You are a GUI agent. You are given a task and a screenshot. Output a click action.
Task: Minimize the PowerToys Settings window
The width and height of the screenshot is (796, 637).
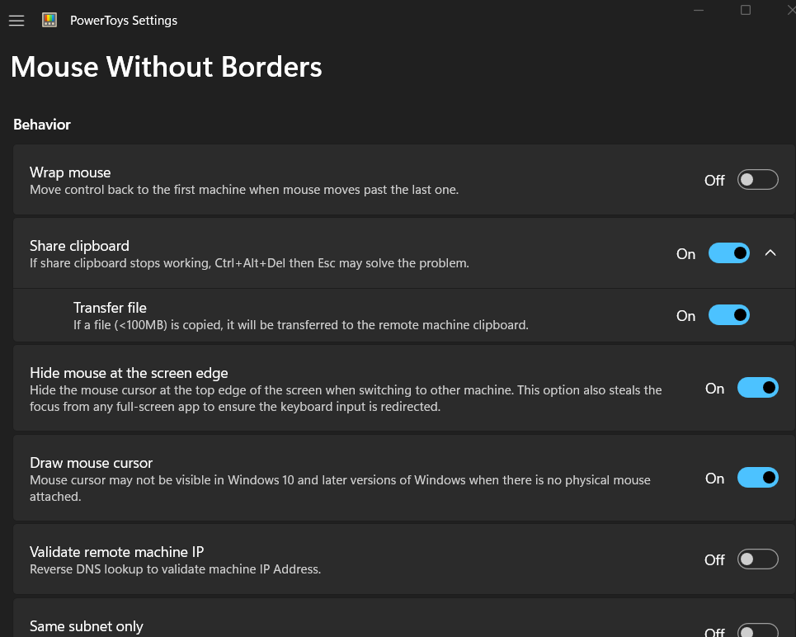(x=699, y=10)
